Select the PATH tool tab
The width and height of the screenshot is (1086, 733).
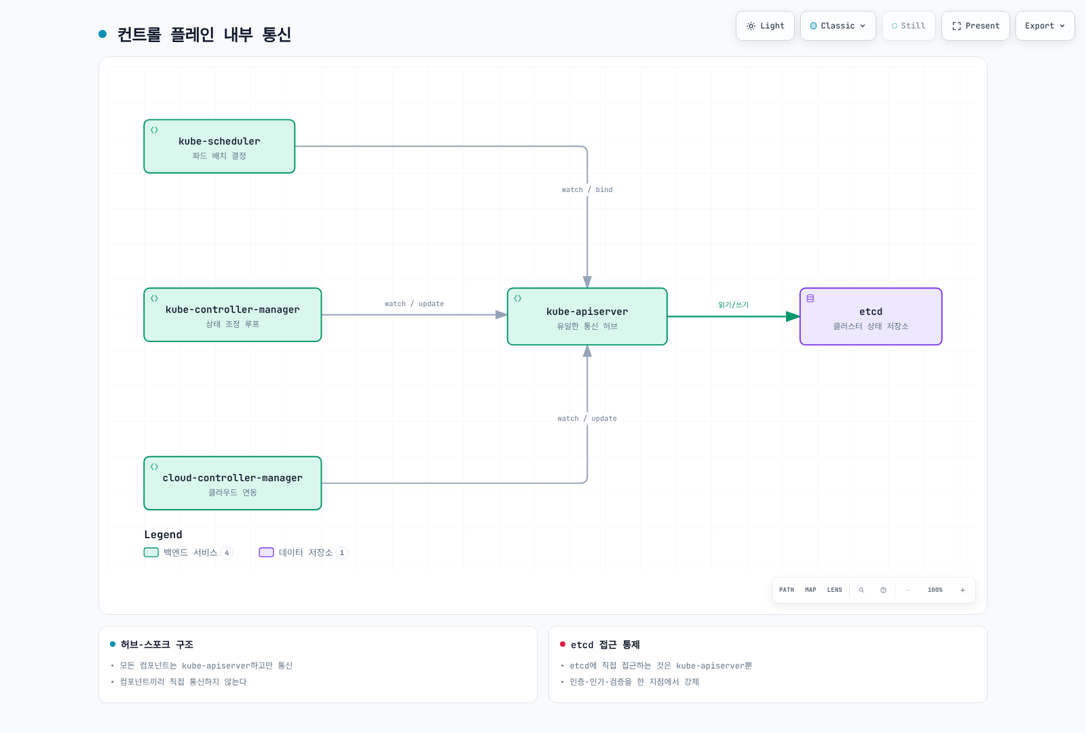[x=787, y=590]
